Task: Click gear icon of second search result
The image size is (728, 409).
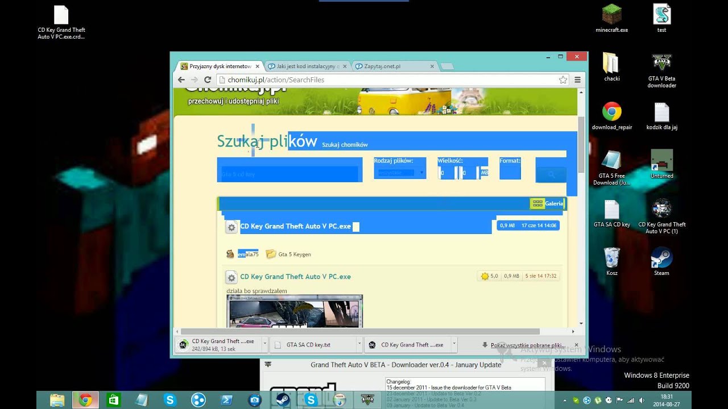Action: (x=231, y=277)
